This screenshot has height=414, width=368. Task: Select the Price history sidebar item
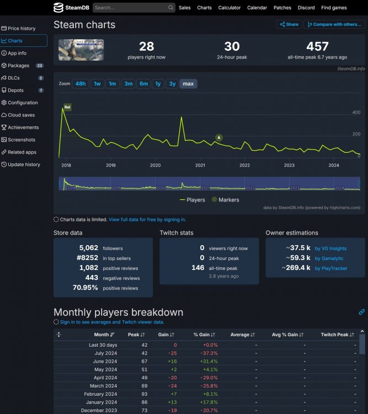coord(22,28)
